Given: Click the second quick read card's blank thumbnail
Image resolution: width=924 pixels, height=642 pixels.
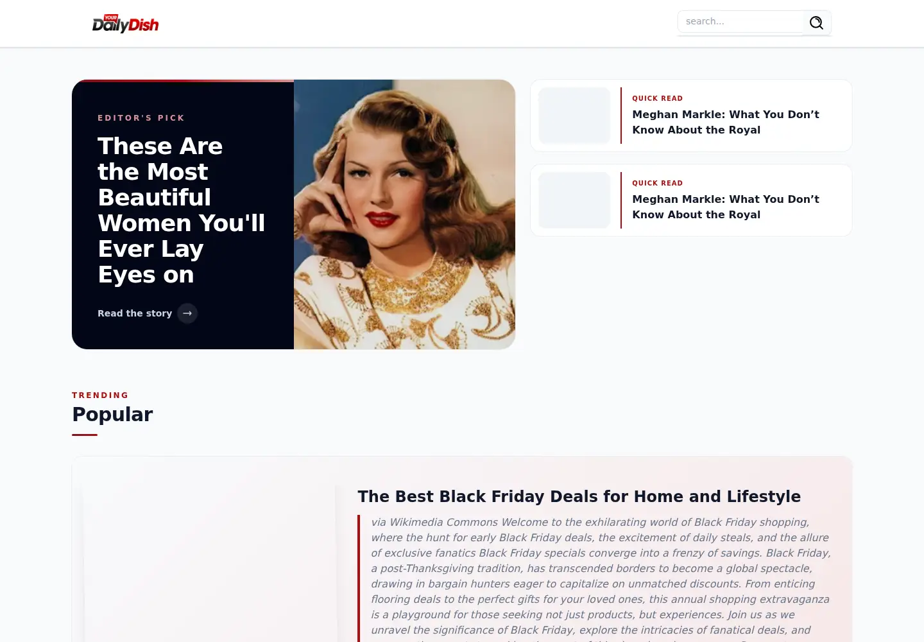Looking at the screenshot, I should coord(574,200).
